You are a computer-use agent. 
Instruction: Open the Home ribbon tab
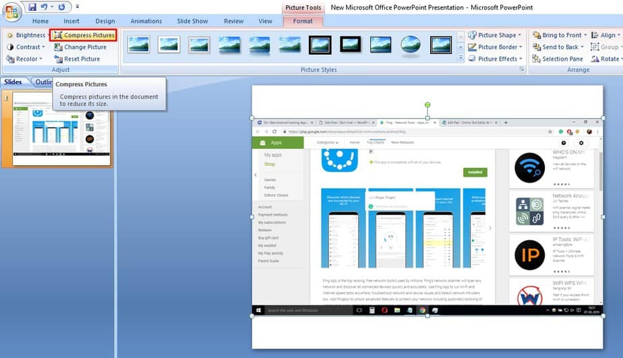click(40, 21)
